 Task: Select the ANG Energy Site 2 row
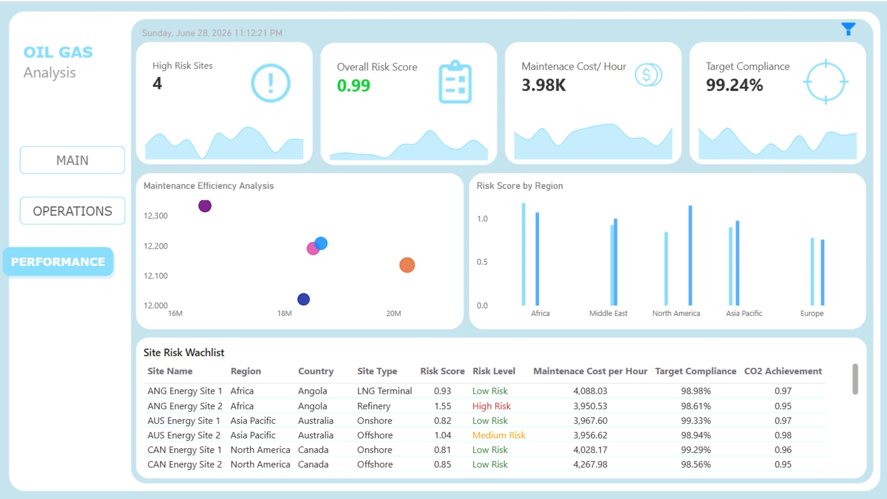[485, 406]
